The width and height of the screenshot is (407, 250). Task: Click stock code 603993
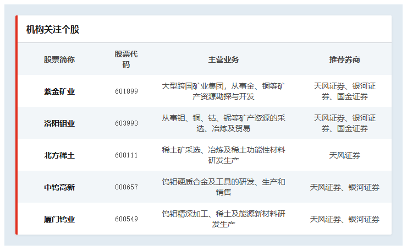127,123
